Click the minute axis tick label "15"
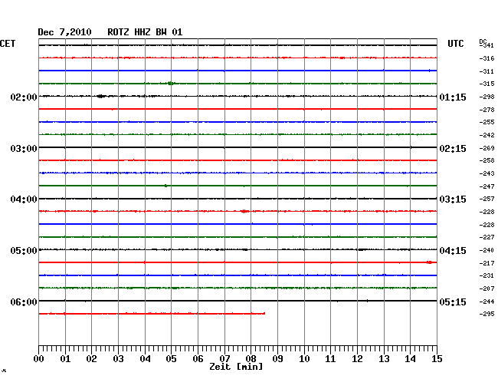The width and height of the screenshot is (498, 379). (437, 358)
